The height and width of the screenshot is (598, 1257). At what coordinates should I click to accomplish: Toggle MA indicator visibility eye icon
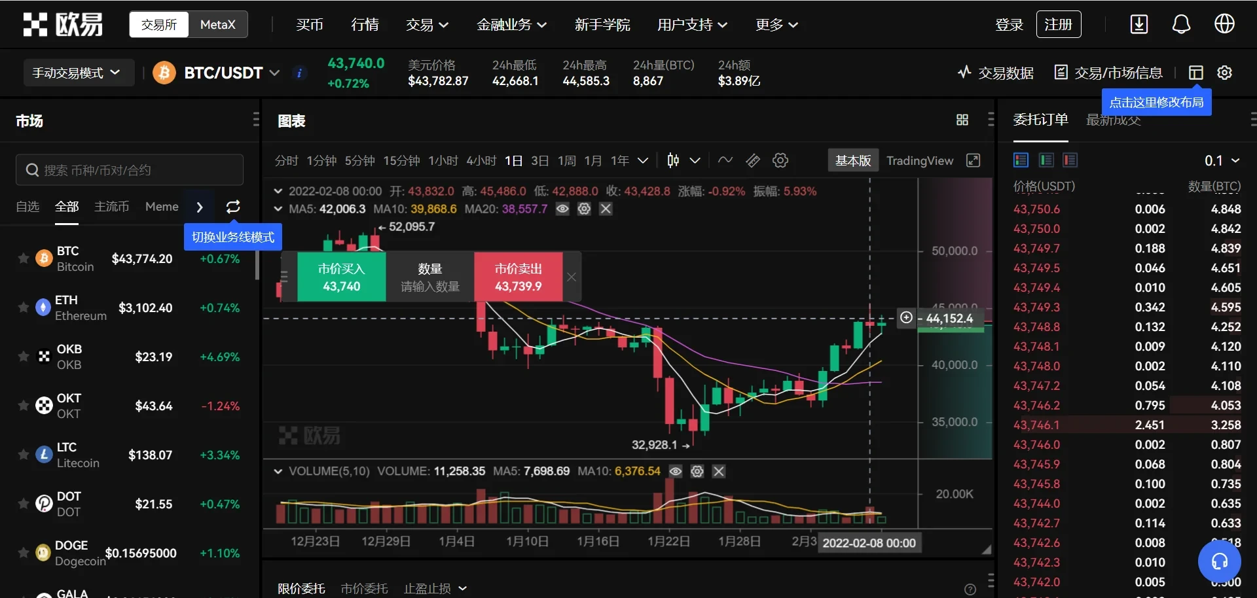562,209
